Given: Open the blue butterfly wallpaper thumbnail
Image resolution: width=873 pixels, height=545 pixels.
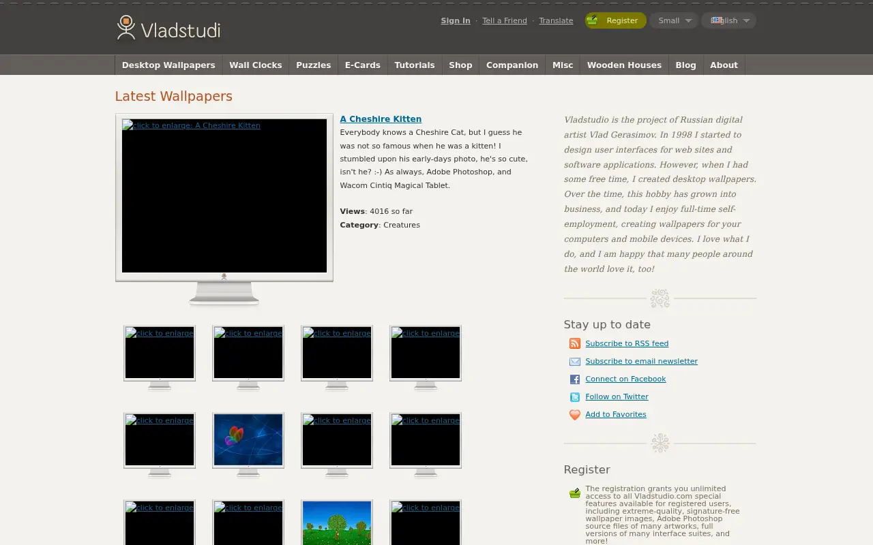Looking at the screenshot, I should [x=248, y=440].
